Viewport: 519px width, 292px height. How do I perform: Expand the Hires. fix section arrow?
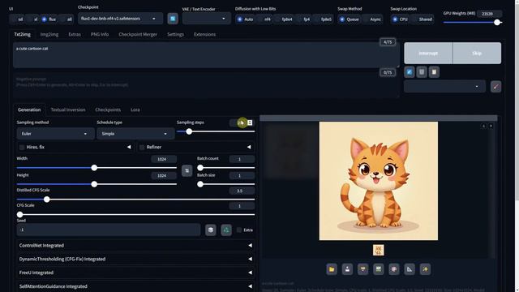129,147
